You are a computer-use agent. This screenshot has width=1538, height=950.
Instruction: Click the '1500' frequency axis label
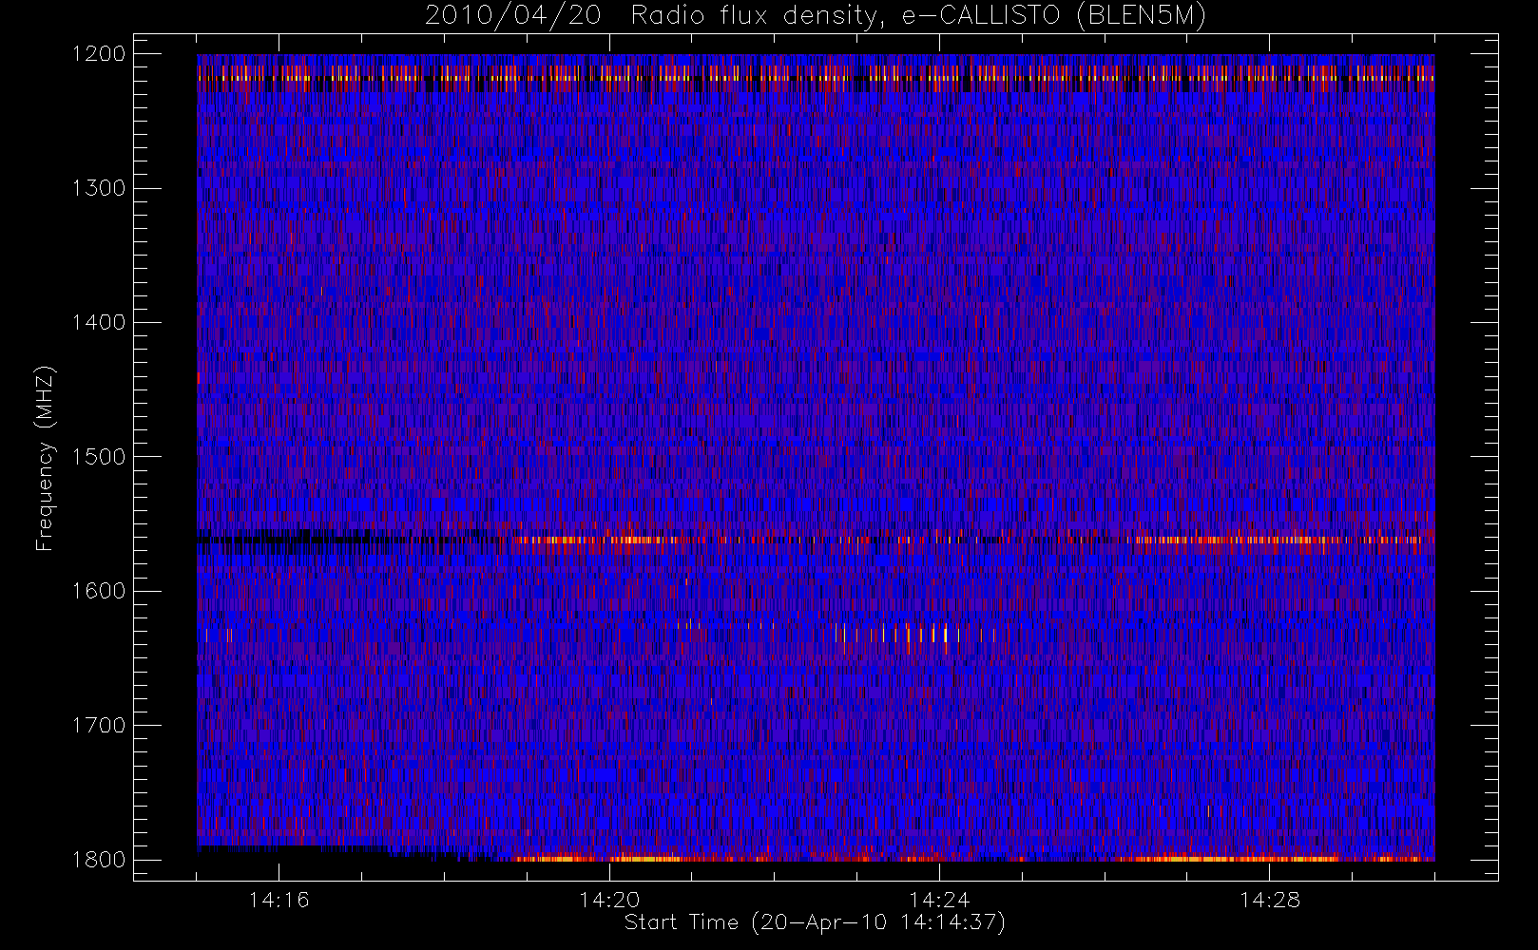coord(99,456)
